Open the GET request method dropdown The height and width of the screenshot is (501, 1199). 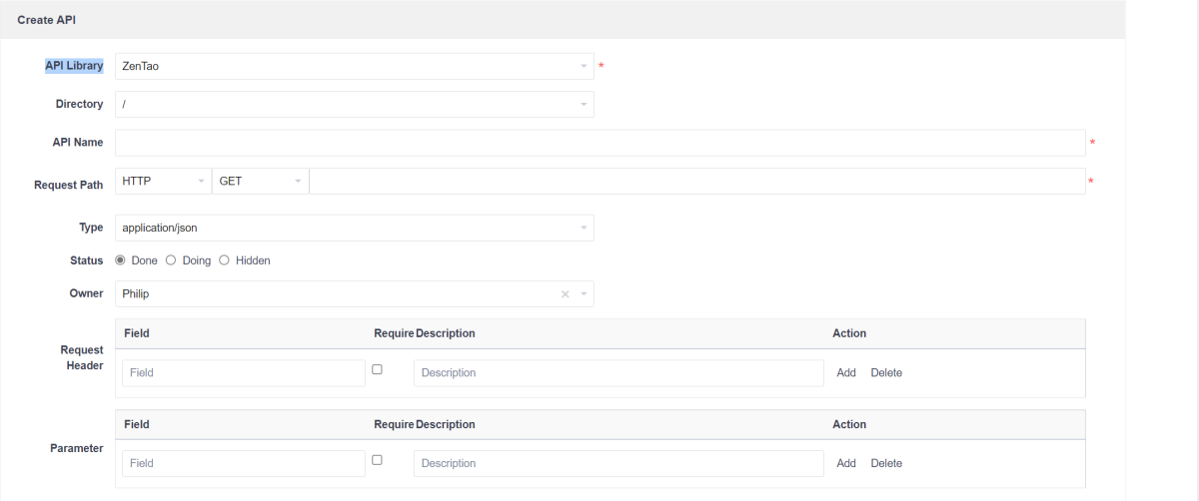coord(260,182)
